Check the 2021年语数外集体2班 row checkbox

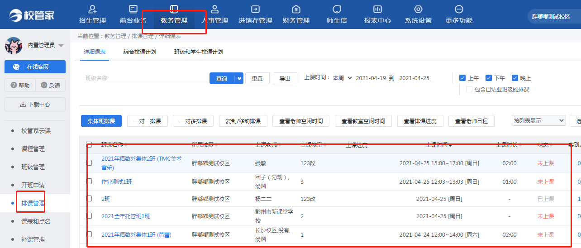[89, 162]
